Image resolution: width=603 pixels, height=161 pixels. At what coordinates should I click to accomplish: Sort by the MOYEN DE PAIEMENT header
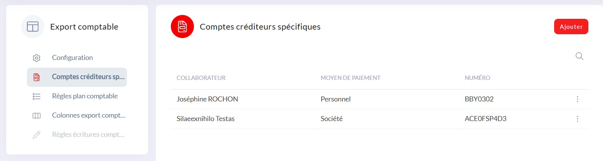pos(351,78)
